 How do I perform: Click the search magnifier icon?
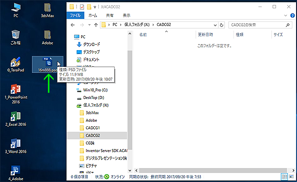[x=288, y=25]
